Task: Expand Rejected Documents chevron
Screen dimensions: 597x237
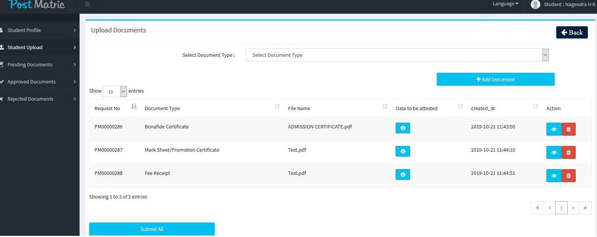Action: tap(75, 99)
